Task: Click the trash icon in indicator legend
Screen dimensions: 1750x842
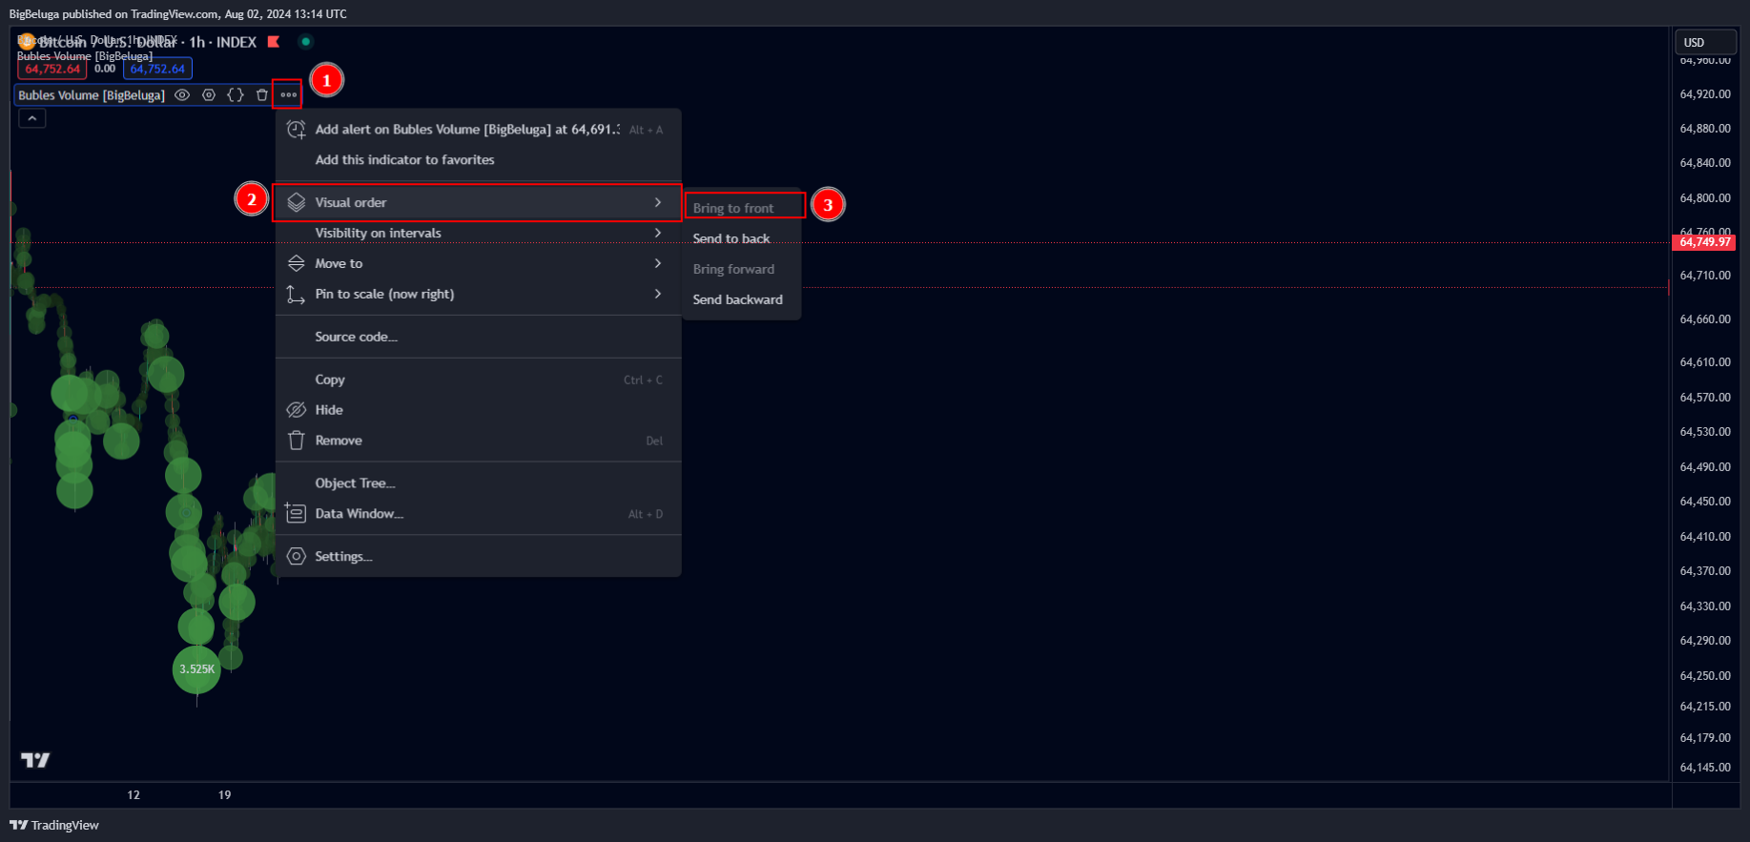Action: pos(262,95)
